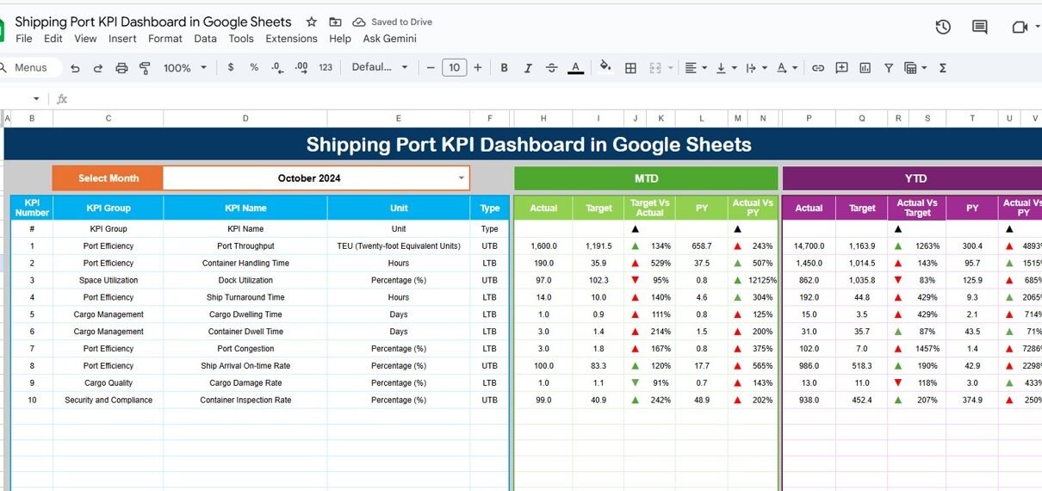Image resolution: width=1042 pixels, height=491 pixels.
Task: Open the Data menu
Action: (205, 39)
